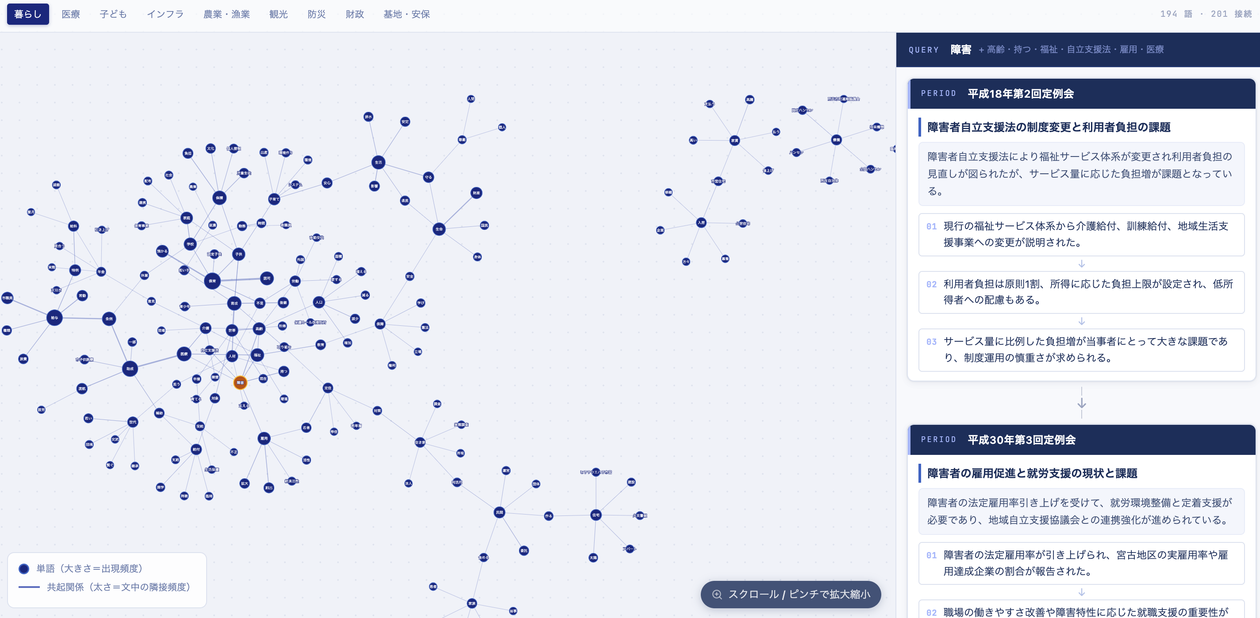Click the 助成 node

(x=130, y=369)
